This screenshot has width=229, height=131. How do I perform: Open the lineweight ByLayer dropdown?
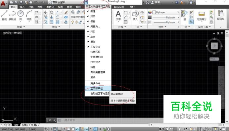166,18
